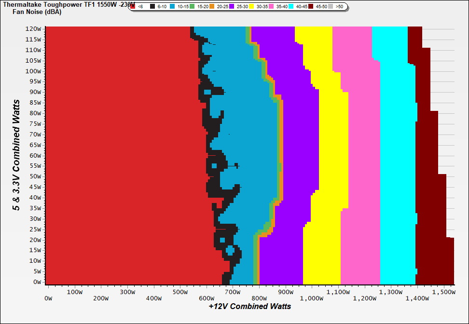
Task: Click the 5 & 3.3V Combined Watts axis title
Action: coord(17,155)
